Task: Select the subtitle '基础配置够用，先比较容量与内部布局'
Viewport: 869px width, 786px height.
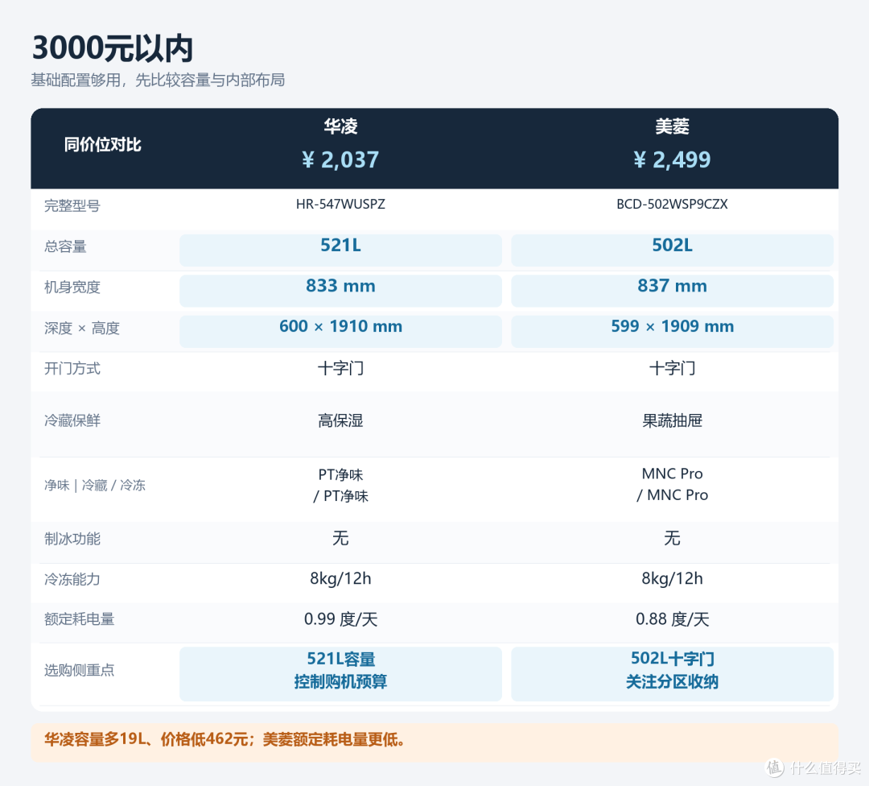Action: click(158, 81)
